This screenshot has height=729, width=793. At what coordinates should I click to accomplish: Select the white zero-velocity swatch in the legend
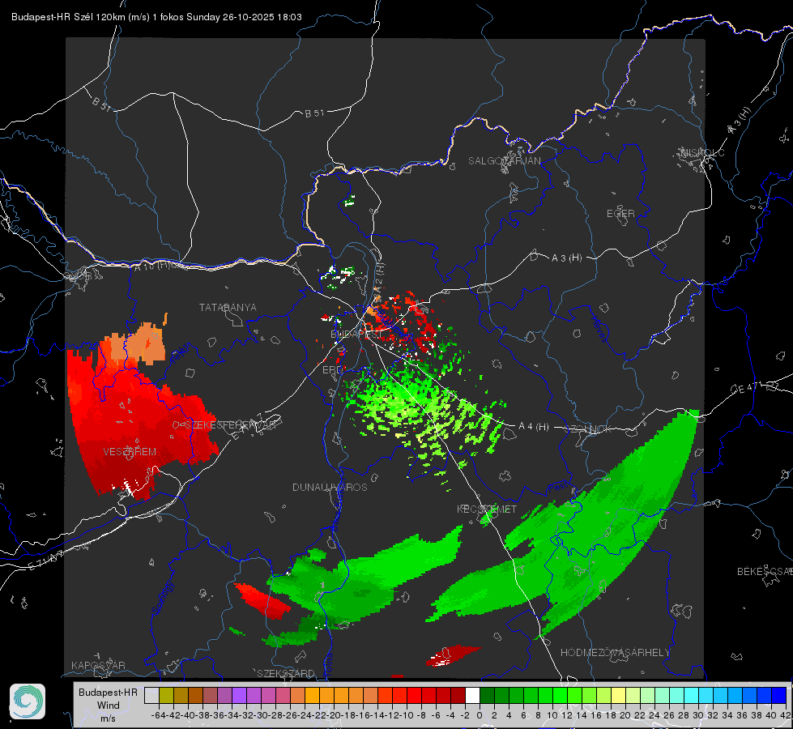click(x=472, y=696)
